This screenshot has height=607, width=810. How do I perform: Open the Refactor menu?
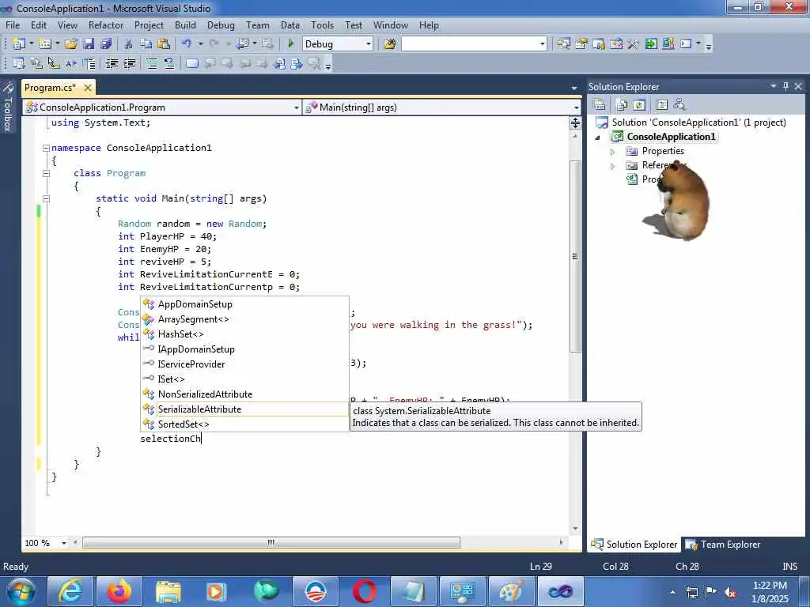(x=106, y=25)
